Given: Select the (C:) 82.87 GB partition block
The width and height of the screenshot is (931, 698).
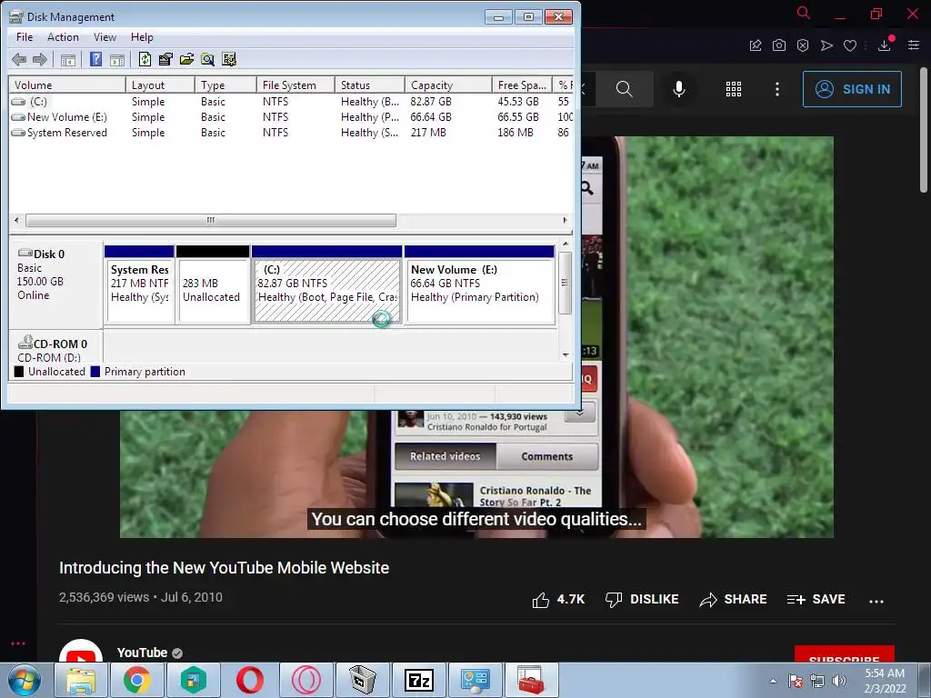Looking at the screenshot, I should click(326, 284).
